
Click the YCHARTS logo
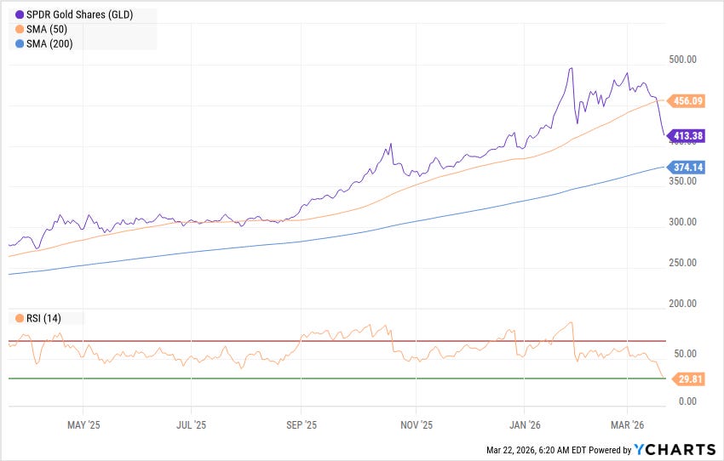pyautogui.click(x=675, y=450)
